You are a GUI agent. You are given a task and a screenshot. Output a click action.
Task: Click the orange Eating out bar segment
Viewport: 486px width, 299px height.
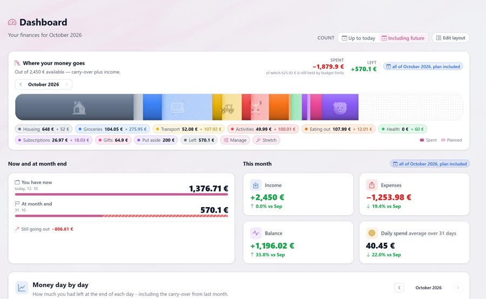pos(279,107)
